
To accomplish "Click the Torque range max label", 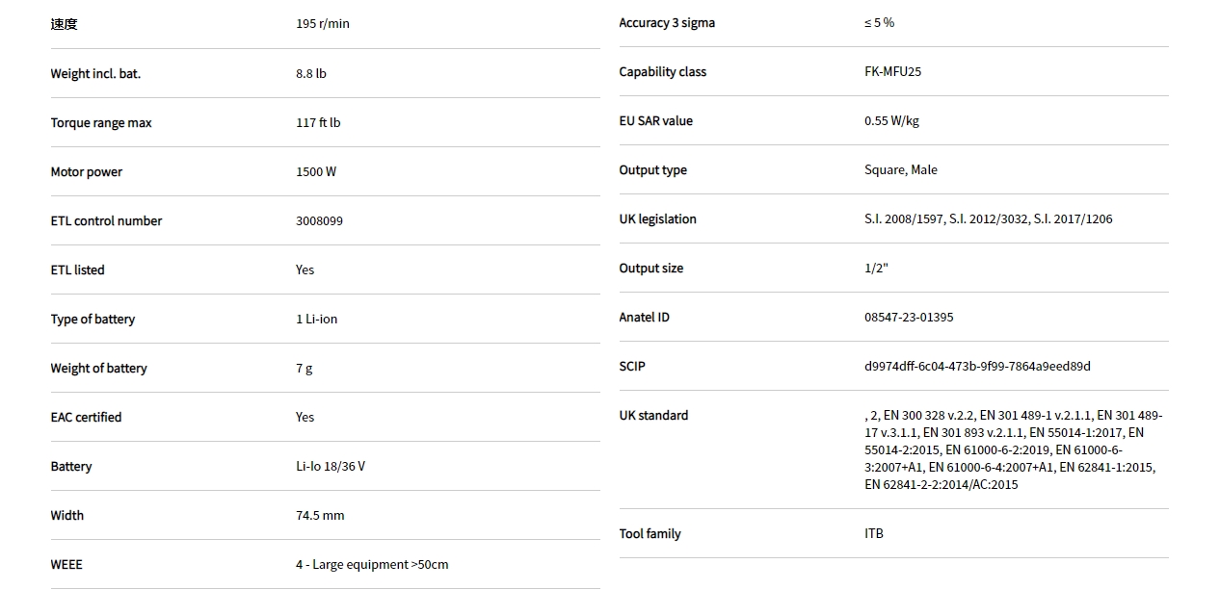I will tap(101, 123).
